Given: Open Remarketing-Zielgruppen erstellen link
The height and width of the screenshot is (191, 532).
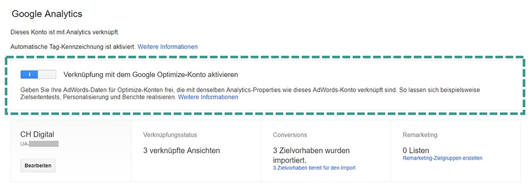Looking at the screenshot, I should click(x=443, y=158).
